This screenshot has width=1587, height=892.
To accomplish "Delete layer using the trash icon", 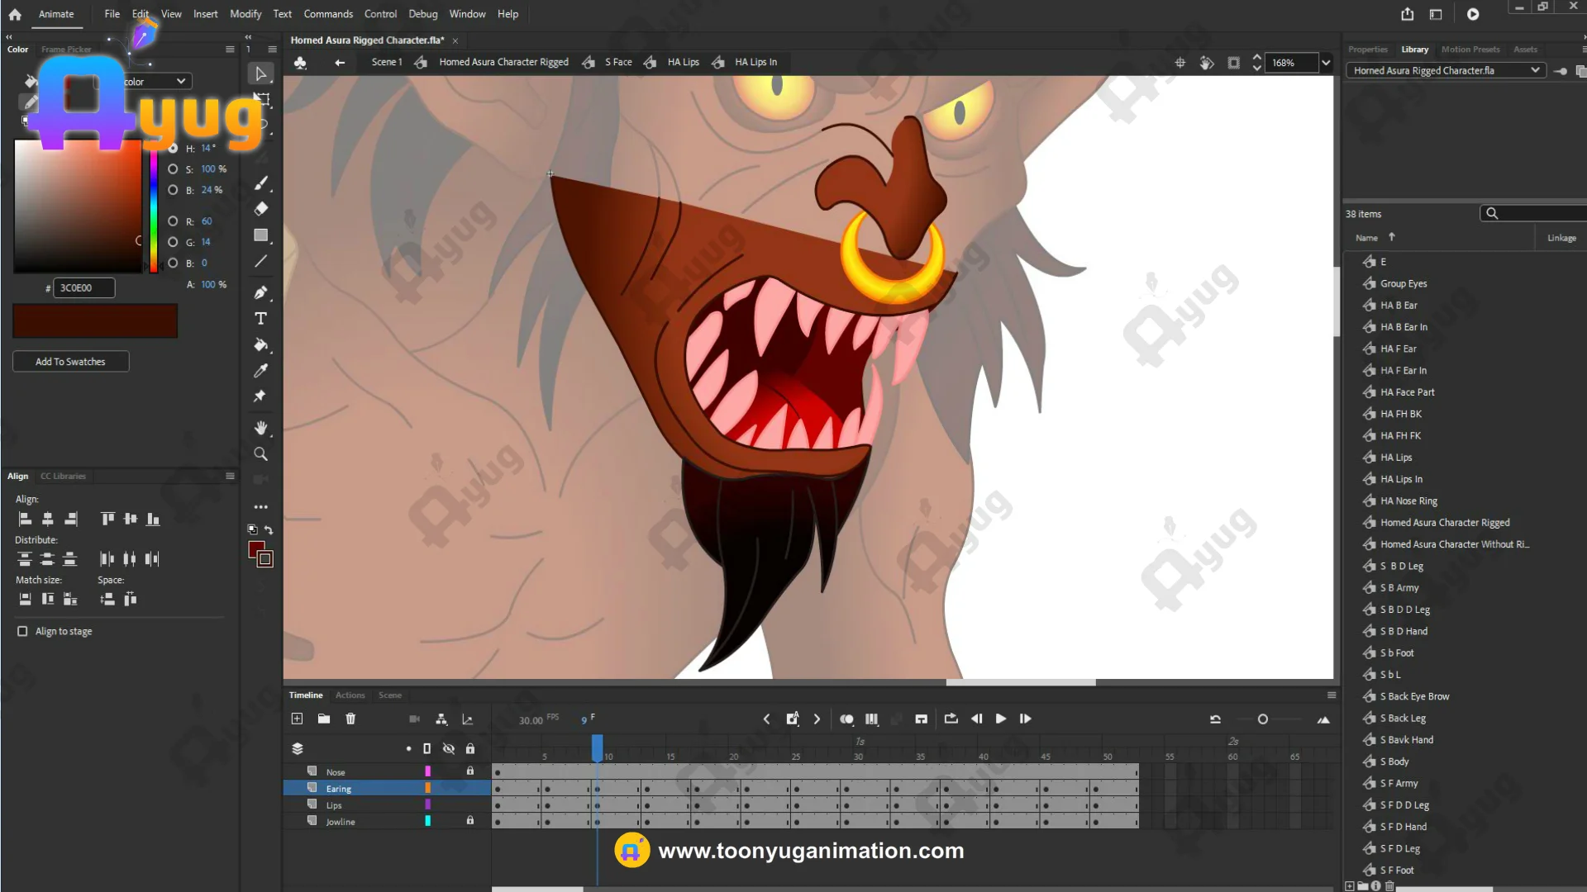I will pyautogui.click(x=350, y=719).
